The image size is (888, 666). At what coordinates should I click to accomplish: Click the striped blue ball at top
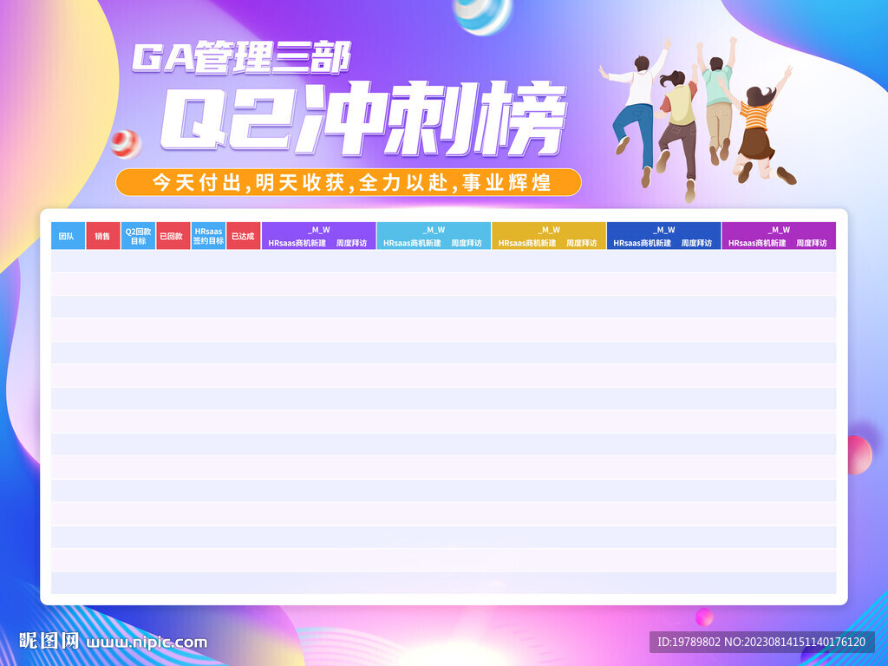coord(482,15)
